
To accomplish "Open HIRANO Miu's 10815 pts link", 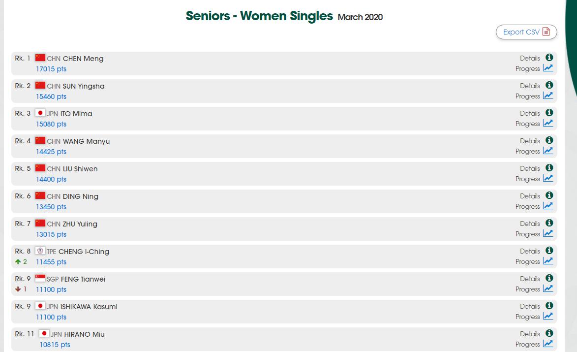I will pos(55,345).
